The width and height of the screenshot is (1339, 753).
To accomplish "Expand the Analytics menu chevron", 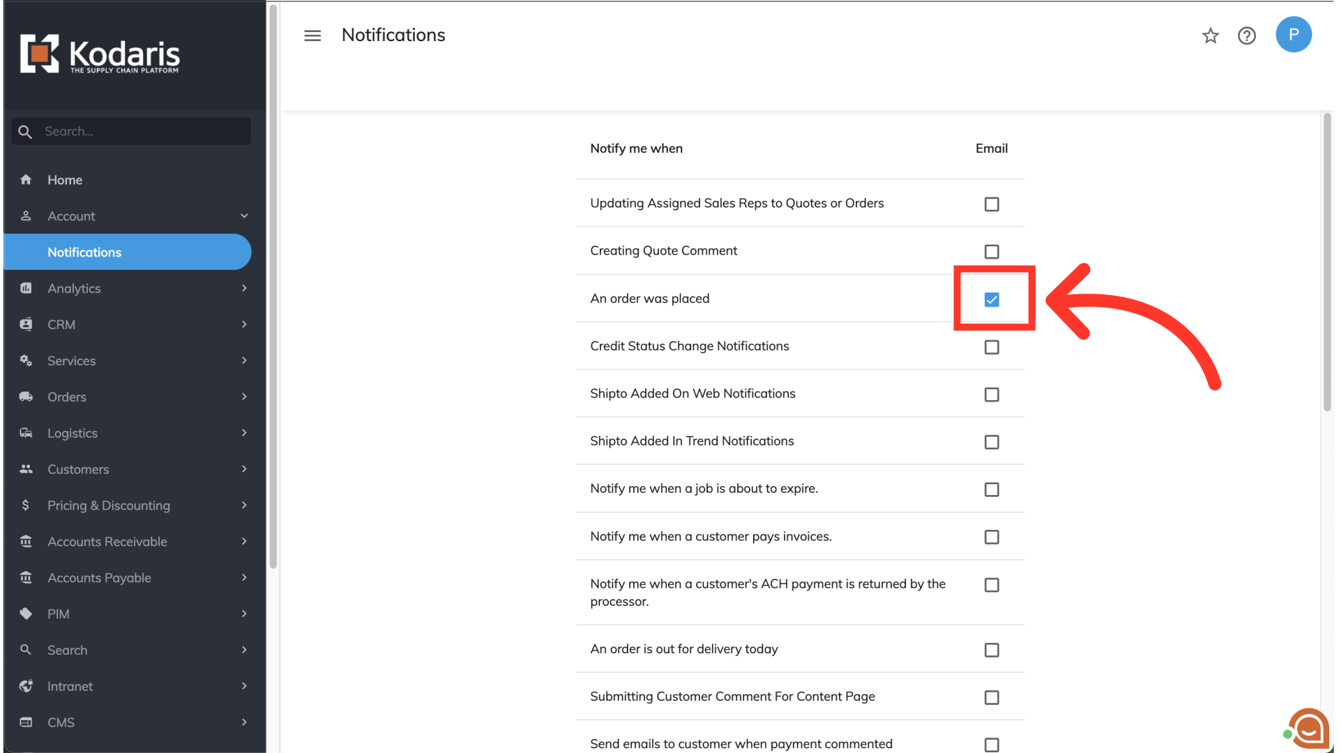I will pos(244,288).
